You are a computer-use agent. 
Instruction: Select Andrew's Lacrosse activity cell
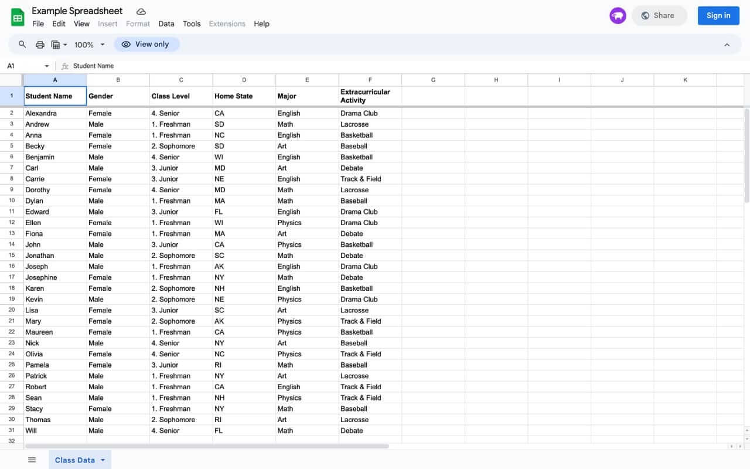pos(370,124)
